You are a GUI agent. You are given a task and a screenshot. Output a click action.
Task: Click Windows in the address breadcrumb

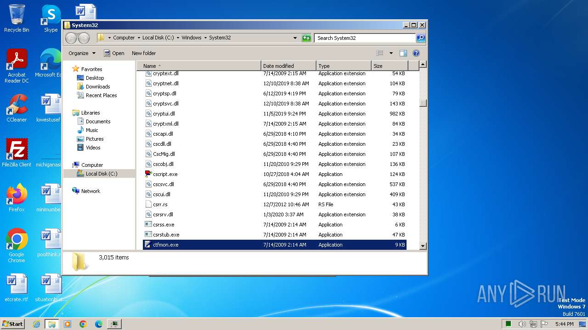(x=192, y=38)
